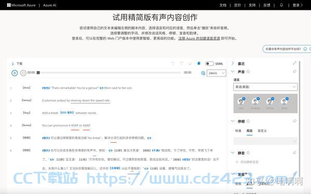Click the Microsoft Azure logo

(x=21, y=5)
